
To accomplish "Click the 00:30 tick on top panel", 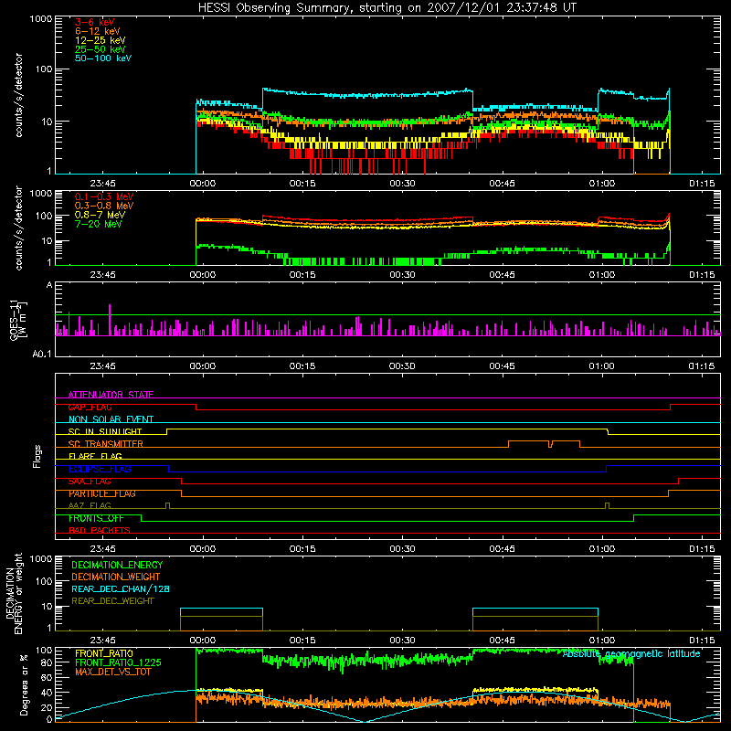I will pos(402,184).
